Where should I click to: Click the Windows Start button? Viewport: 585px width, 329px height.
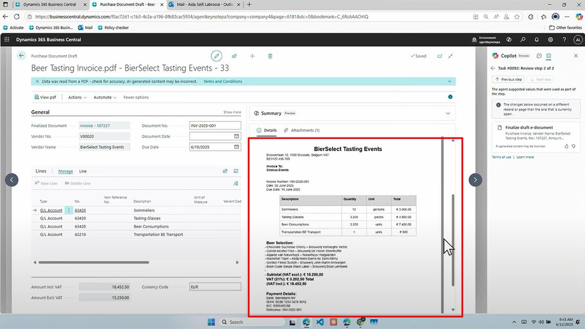[211, 322]
